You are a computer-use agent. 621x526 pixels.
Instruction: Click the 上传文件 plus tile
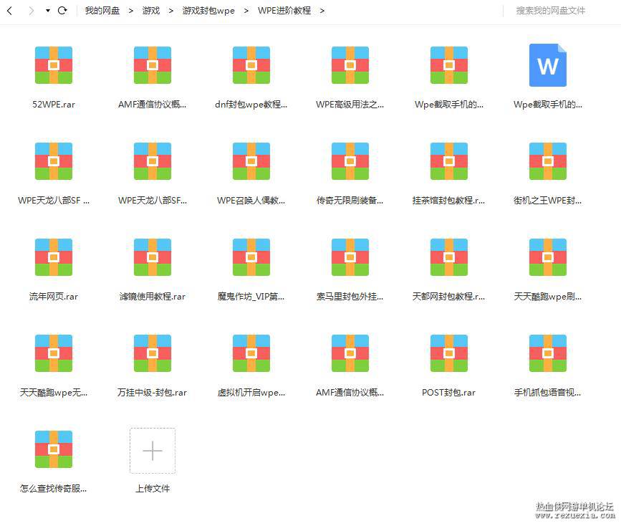click(x=153, y=451)
